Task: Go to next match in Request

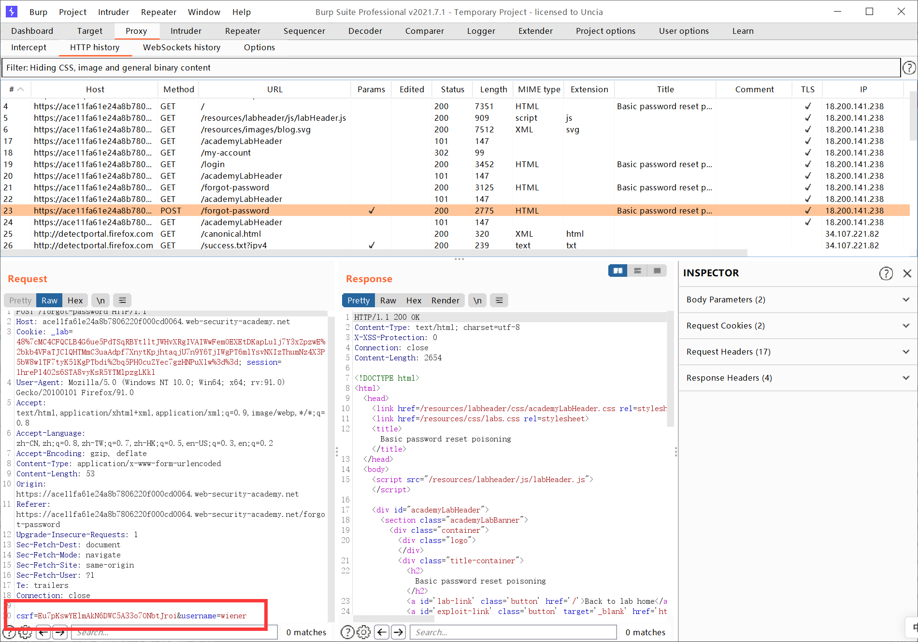Action: click(60, 632)
